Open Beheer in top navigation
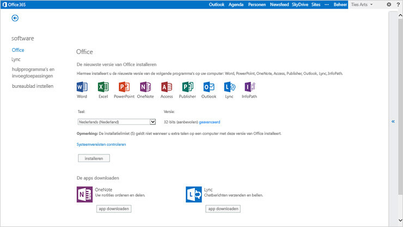The width and height of the screenshot is (403, 227). coord(340,4)
